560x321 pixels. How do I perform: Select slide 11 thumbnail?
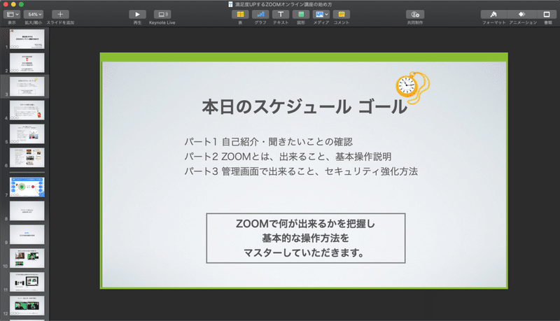click(27, 282)
